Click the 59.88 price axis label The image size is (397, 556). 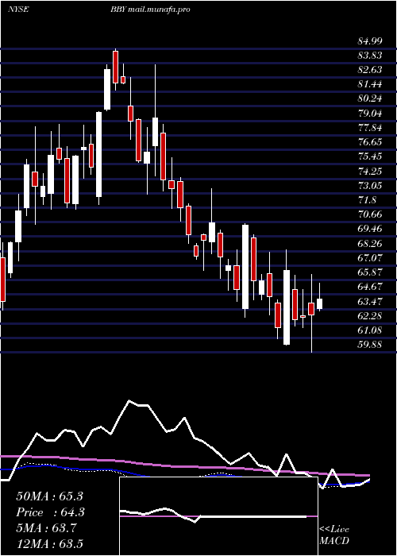tap(370, 345)
